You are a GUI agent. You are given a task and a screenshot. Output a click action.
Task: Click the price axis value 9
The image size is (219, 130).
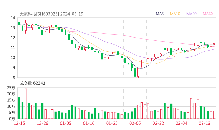click(x=14, y=68)
